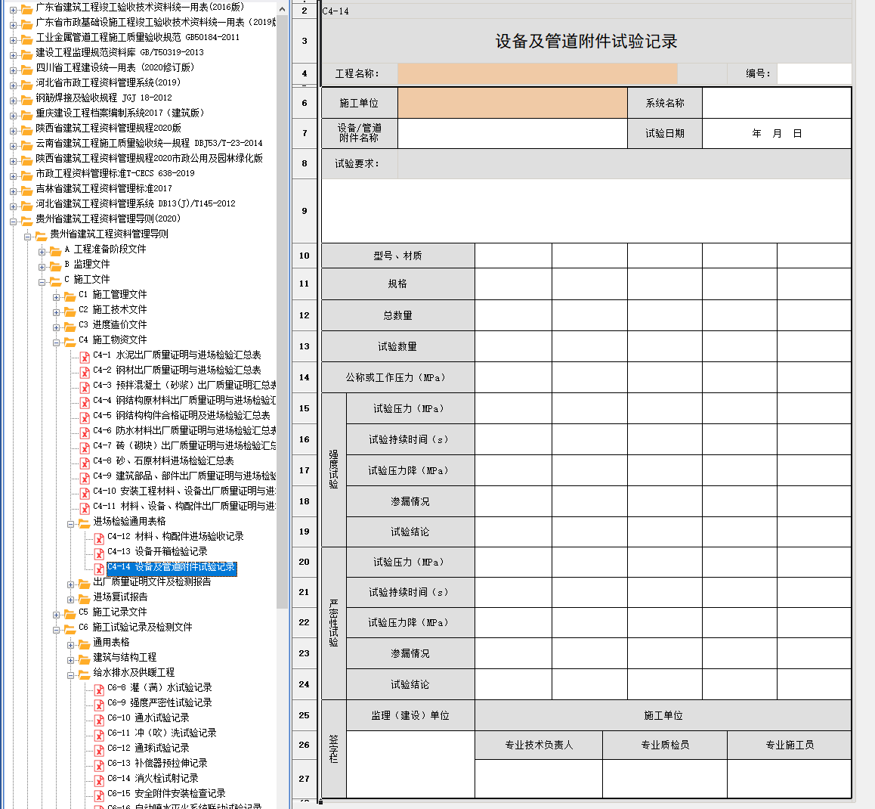
Task: Click the C4-9 建筑部品 file icon
Action: point(85,477)
